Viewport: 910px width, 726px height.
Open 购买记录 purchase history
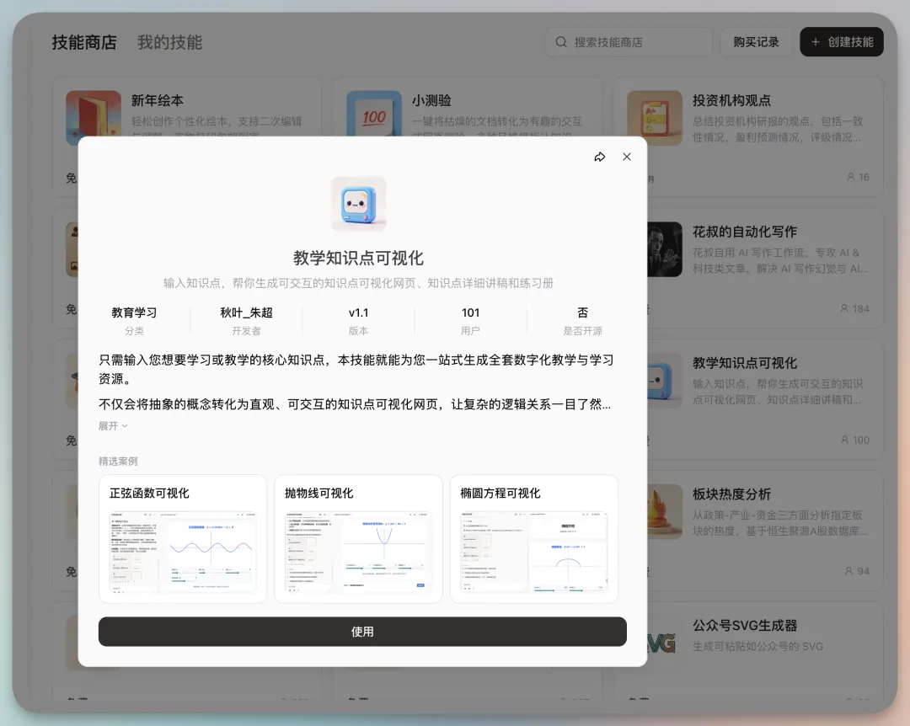click(x=756, y=42)
